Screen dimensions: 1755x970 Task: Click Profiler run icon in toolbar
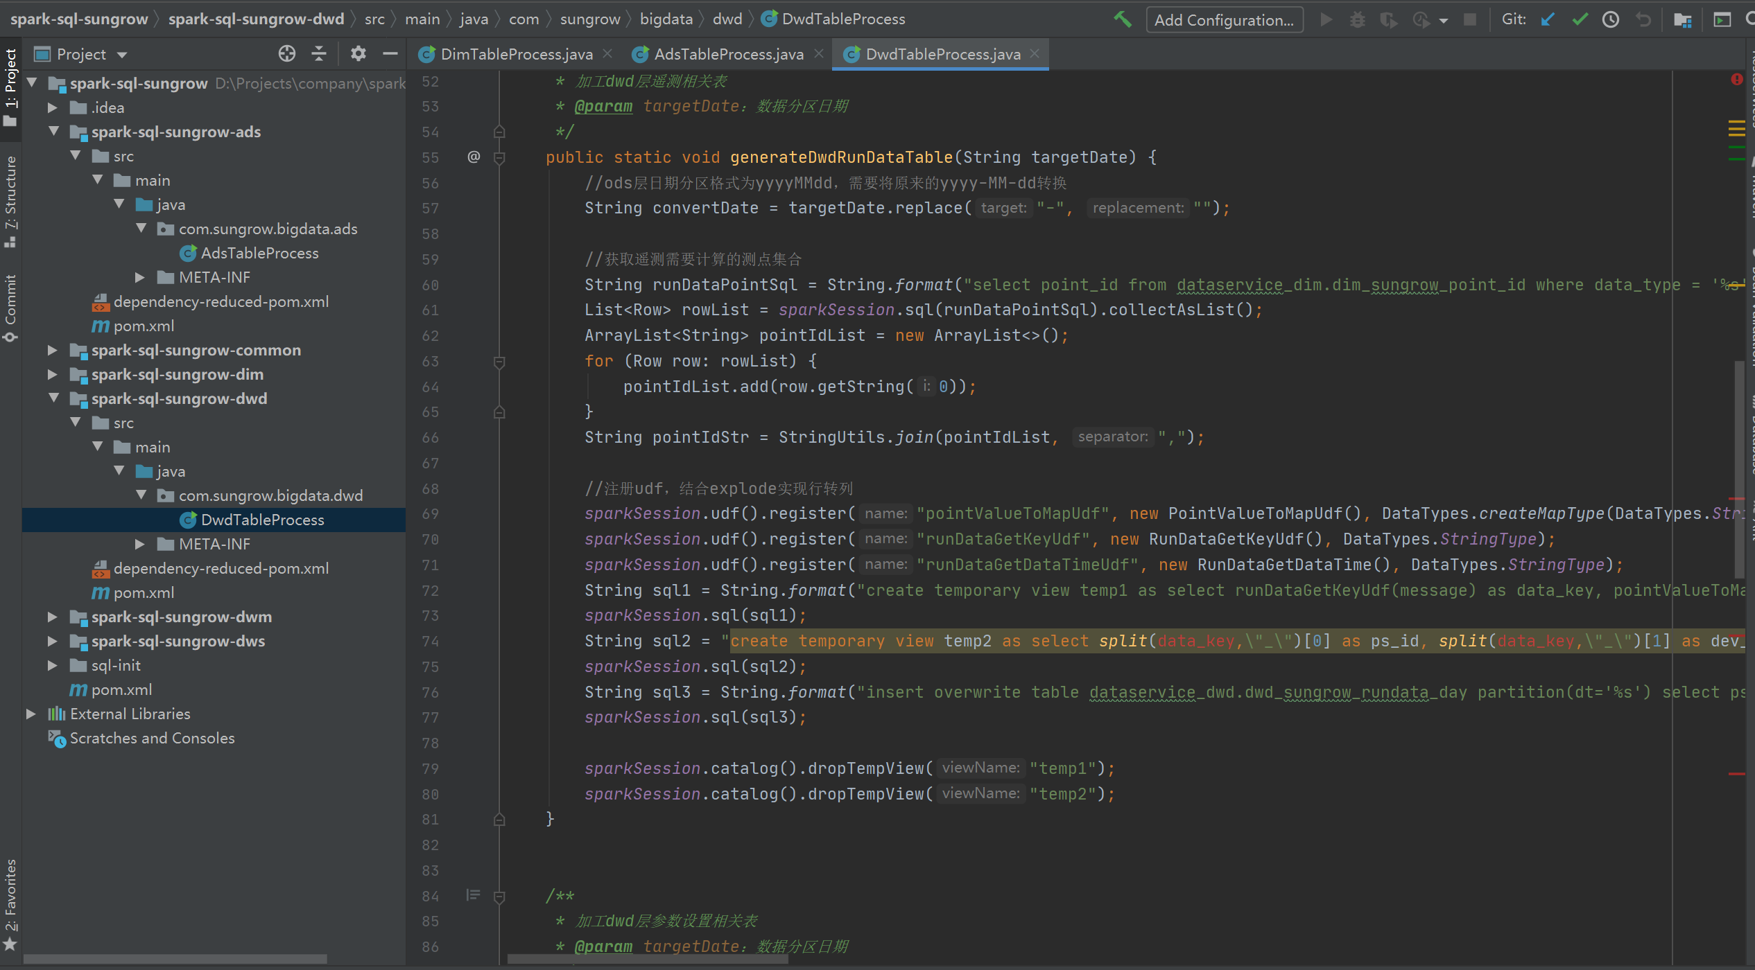tap(1421, 19)
